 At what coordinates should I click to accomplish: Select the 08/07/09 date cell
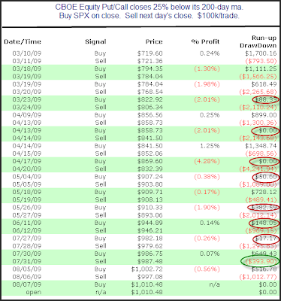click(x=27, y=284)
